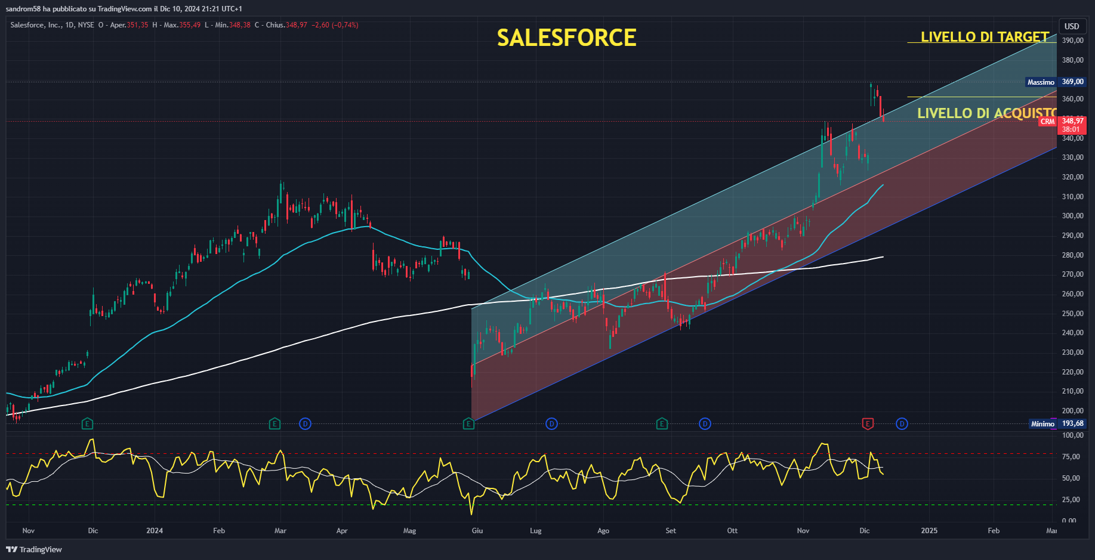Image resolution: width=1095 pixels, height=560 pixels.
Task: Click the dividend D marker in mid-March
Action: click(x=305, y=424)
